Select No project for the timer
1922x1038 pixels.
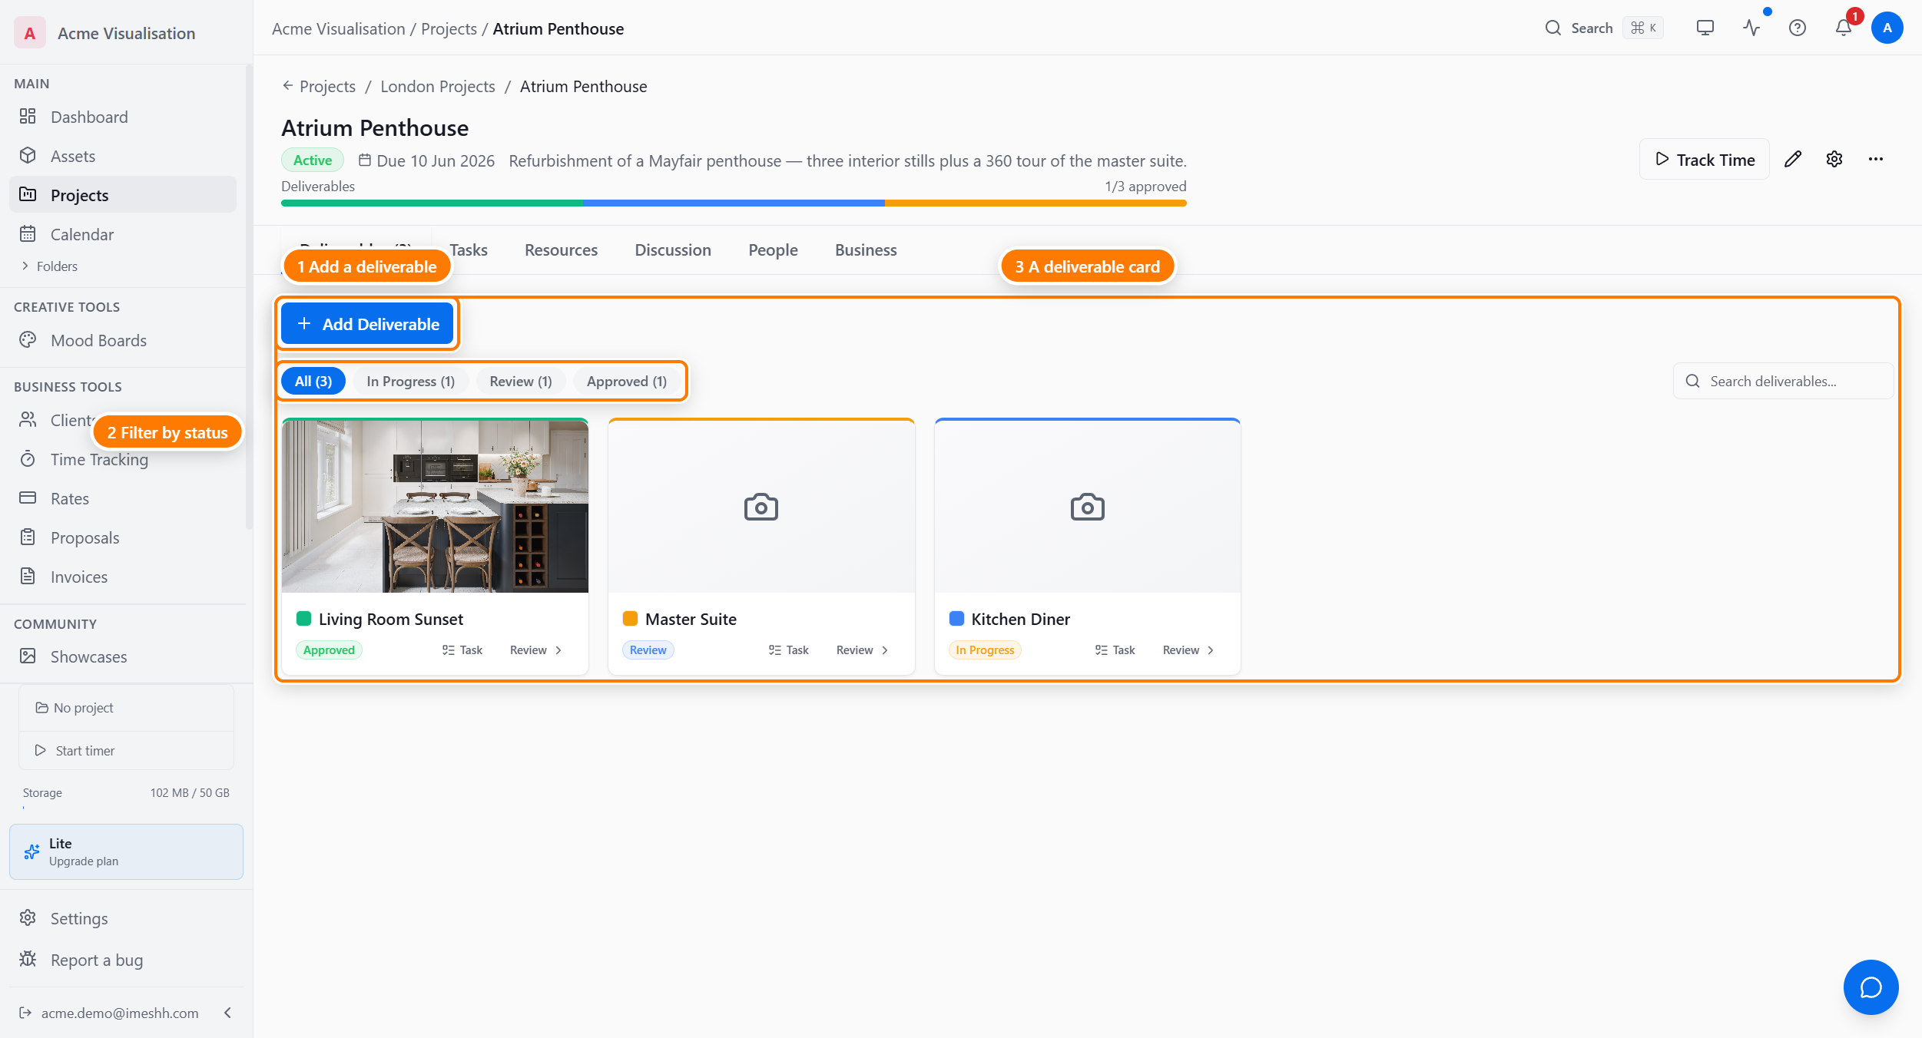(x=126, y=708)
